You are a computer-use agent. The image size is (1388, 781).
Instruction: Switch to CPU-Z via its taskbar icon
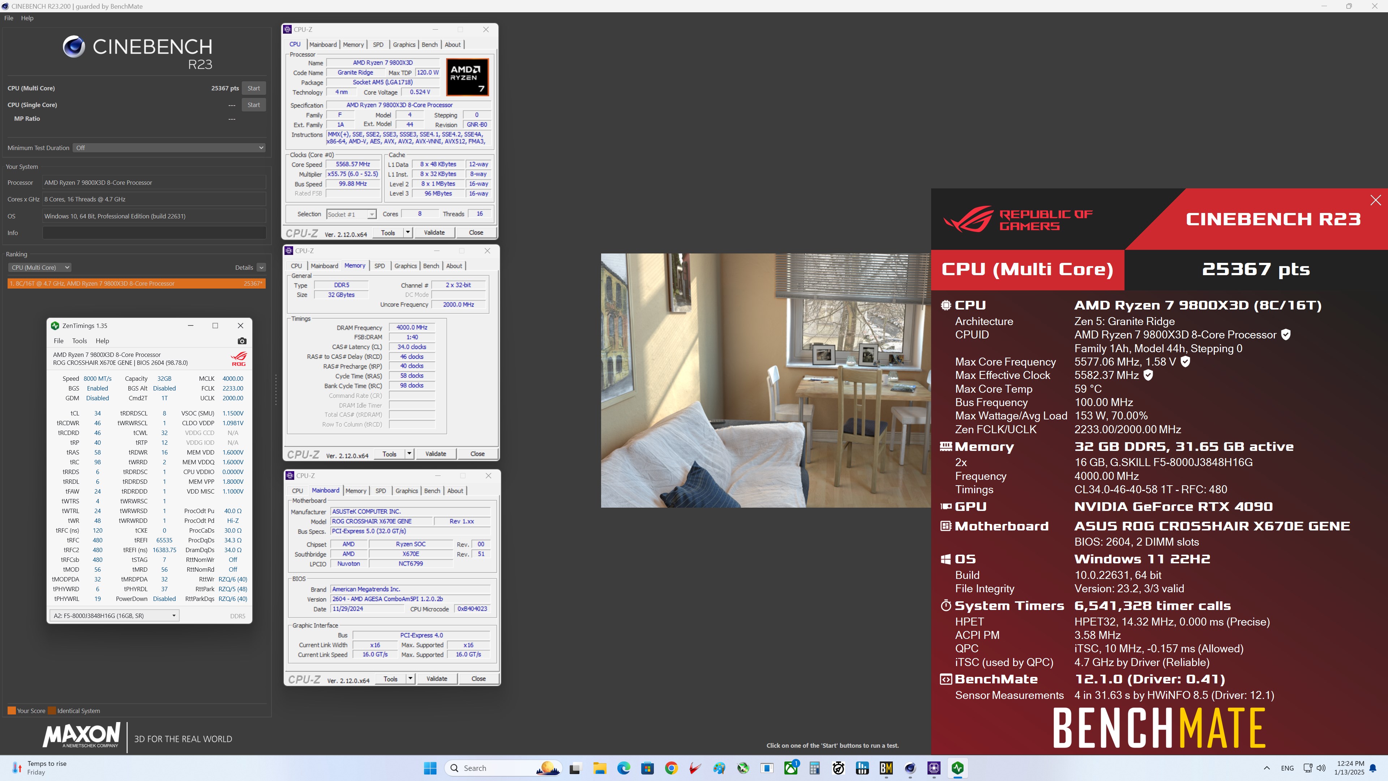[934, 768]
